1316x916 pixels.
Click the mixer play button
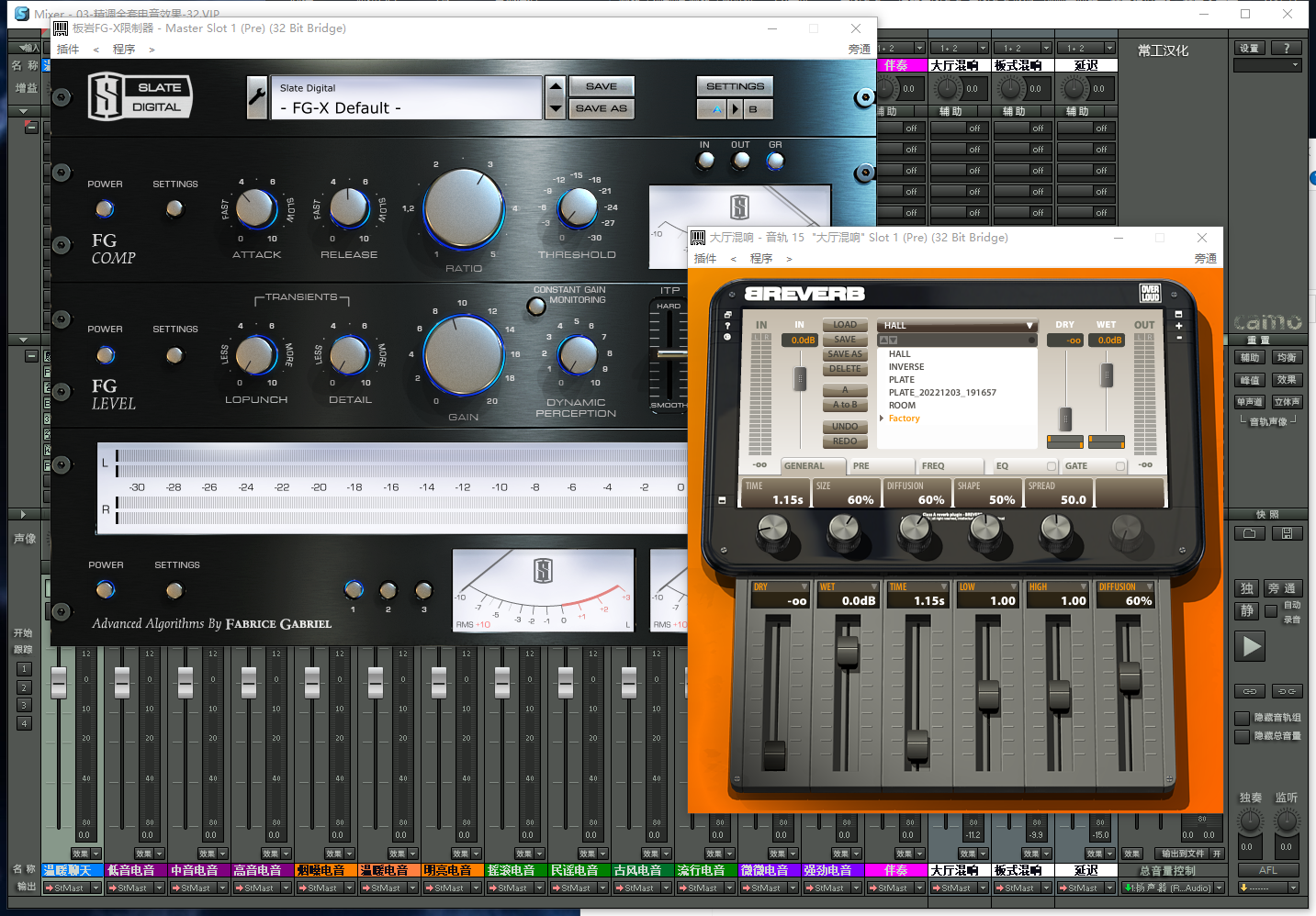1251,646
